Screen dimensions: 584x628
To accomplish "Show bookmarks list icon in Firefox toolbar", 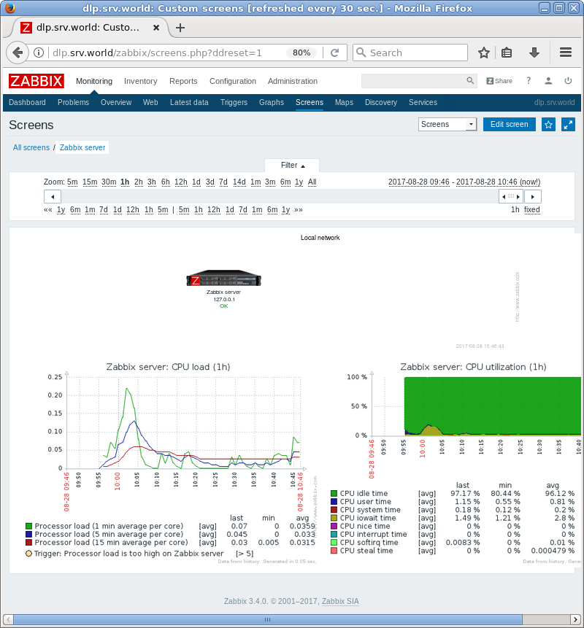I will click(x=507, y=53).
